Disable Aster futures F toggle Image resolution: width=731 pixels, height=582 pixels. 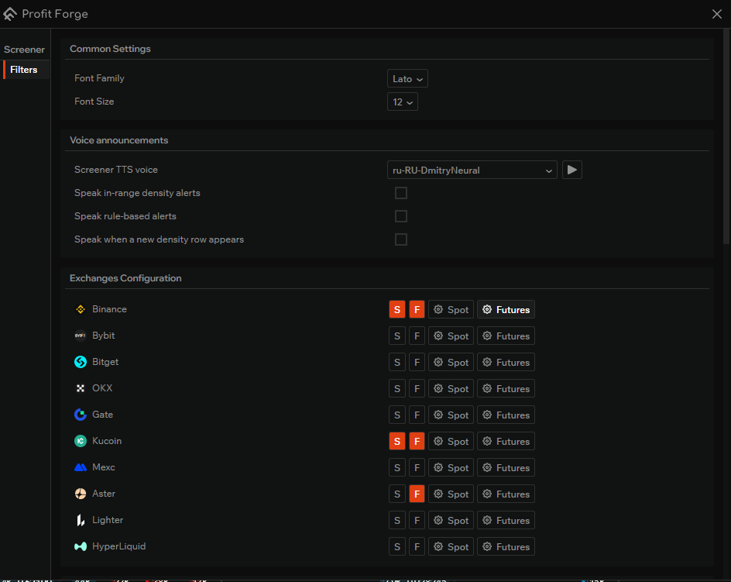417,494
